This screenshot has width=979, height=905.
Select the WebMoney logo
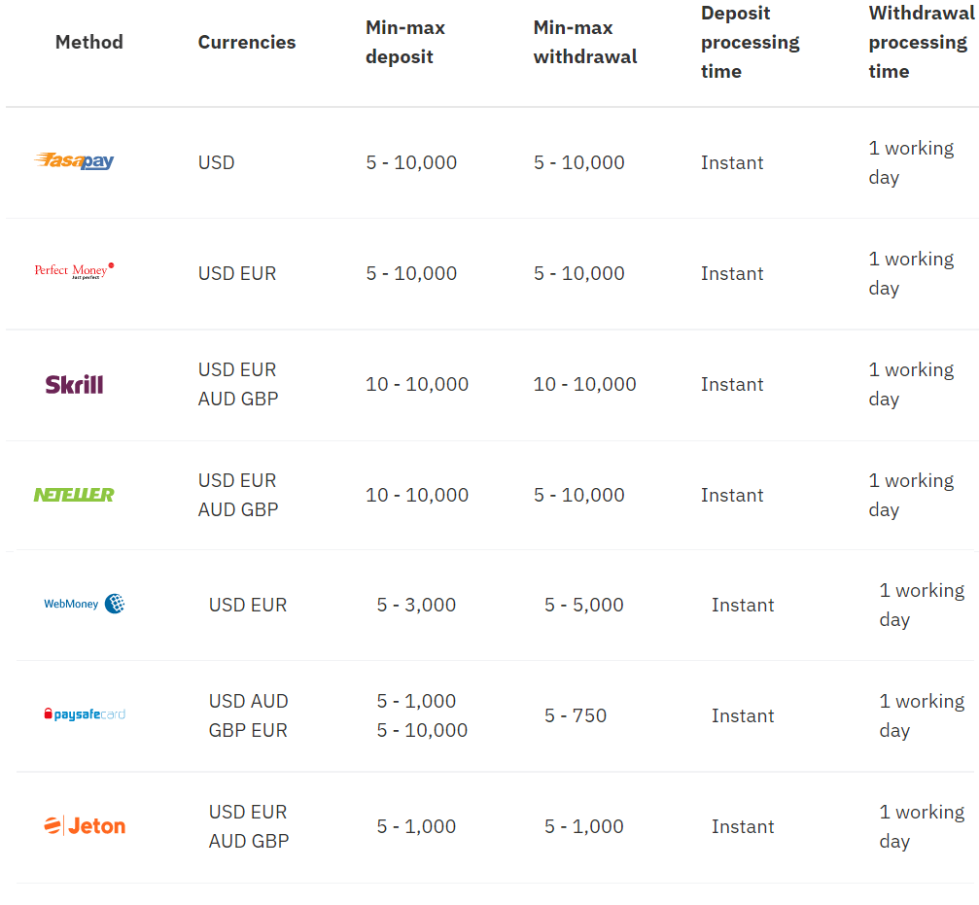tap(85, 604)
